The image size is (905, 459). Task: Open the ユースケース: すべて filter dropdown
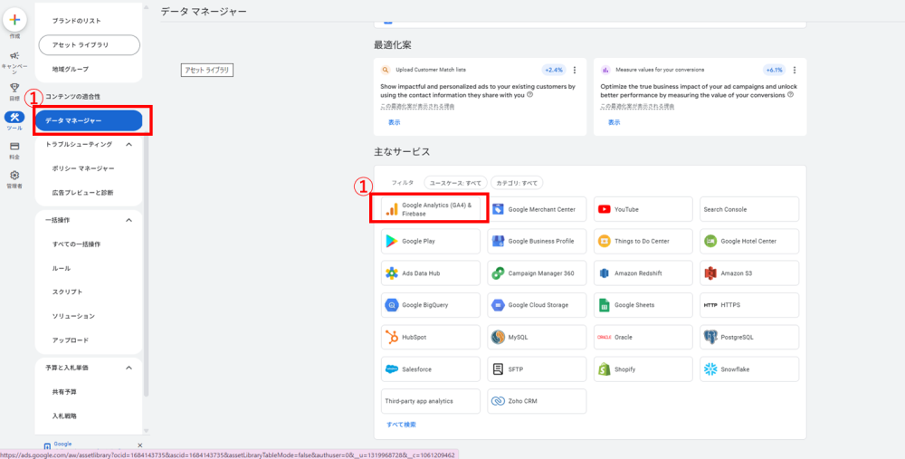456,183
